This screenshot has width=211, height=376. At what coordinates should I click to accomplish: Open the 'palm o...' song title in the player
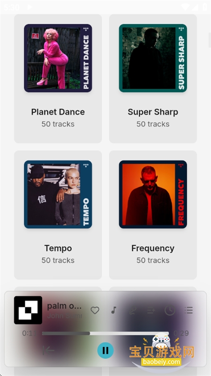(x=64, y=306)
